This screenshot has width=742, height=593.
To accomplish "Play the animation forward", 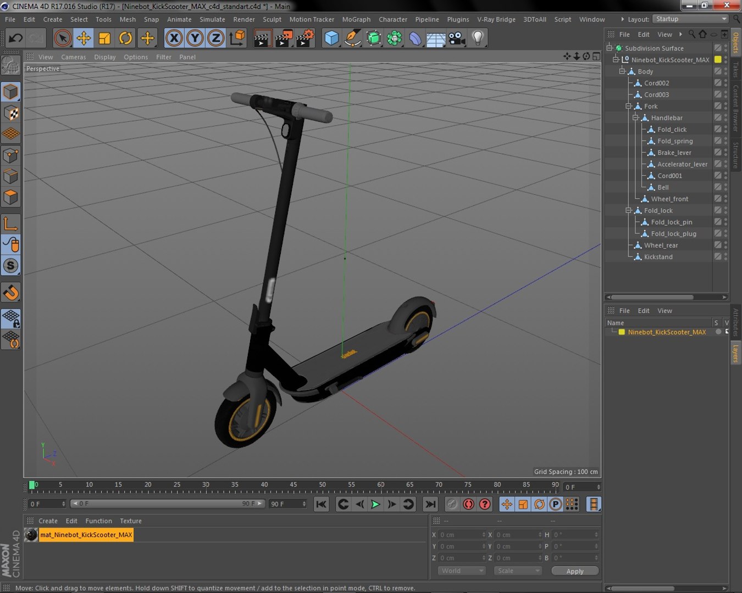I will point(375,504).
